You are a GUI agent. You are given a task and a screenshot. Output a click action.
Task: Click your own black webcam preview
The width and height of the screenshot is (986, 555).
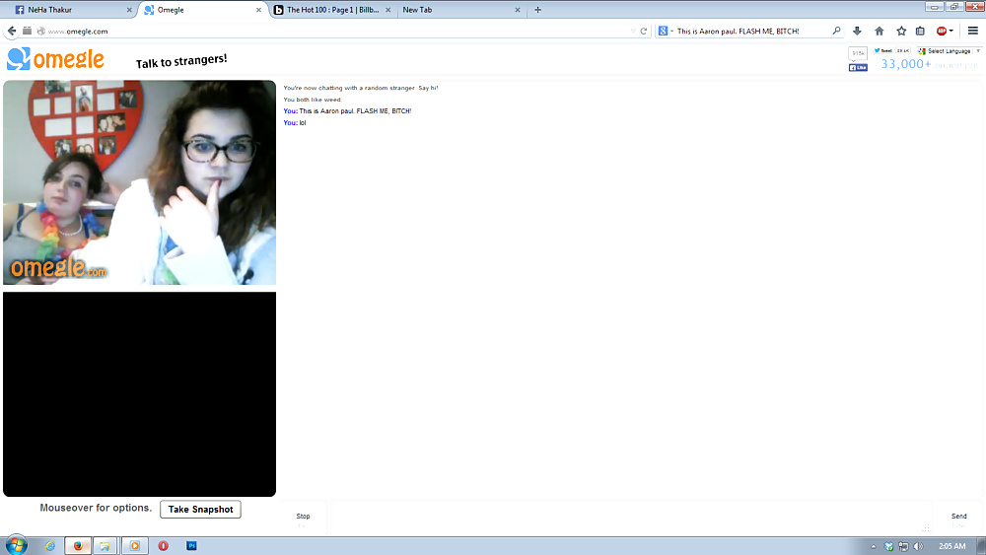coord(140,394)
